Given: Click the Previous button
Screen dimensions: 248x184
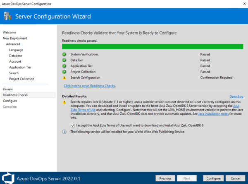Looking at the screenshot, I should click(x=165, y=178).
